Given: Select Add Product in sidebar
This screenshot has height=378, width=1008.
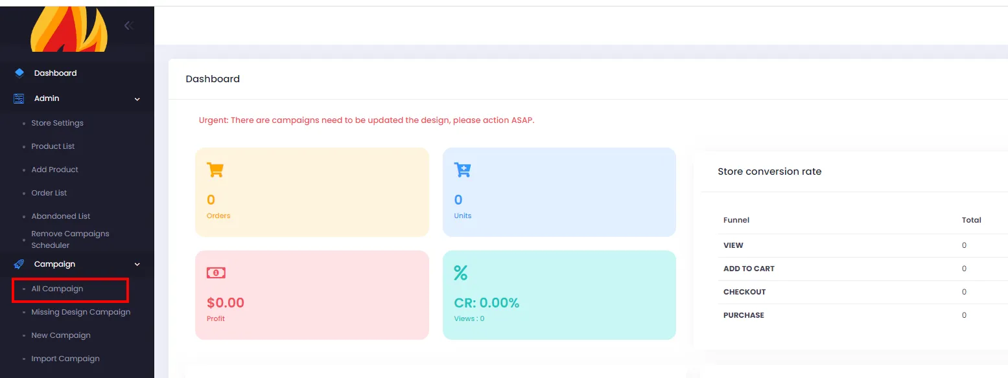Looking at the screenshot, I should click(54, 170).
